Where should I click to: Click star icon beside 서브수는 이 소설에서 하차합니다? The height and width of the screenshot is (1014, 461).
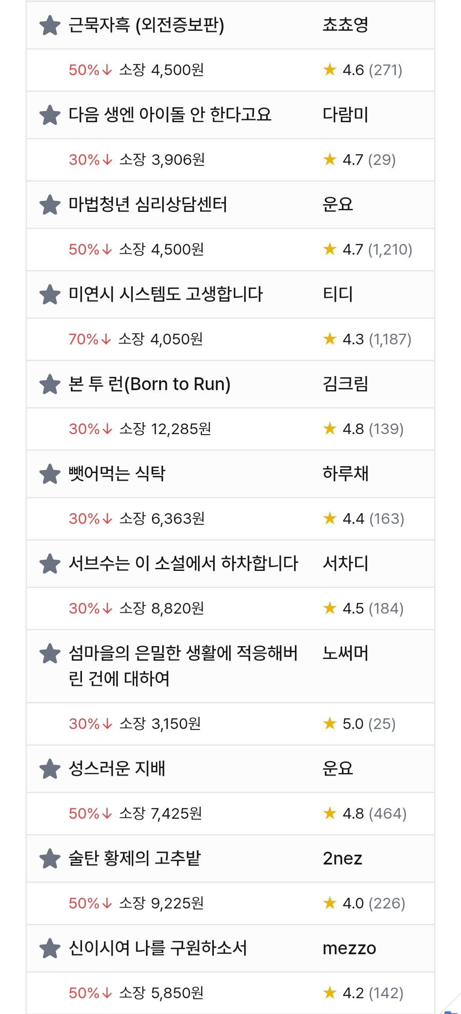point(50,564)
